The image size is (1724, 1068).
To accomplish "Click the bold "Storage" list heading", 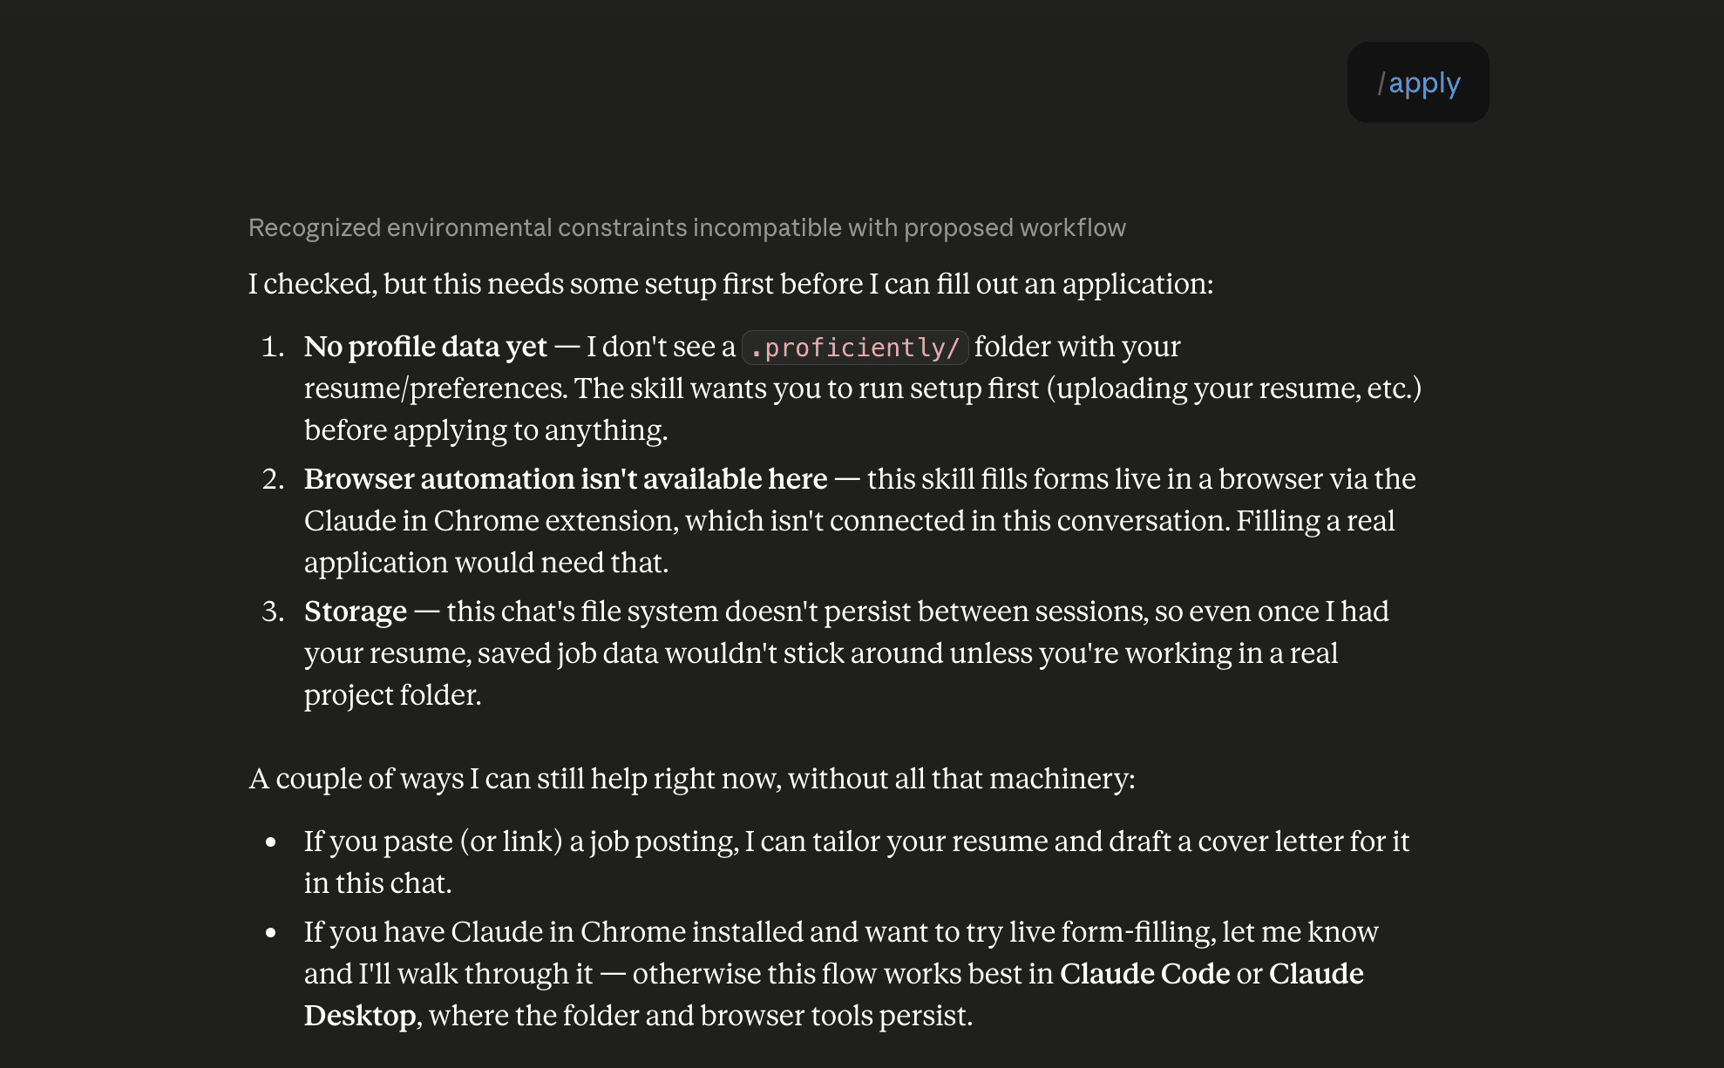I will tap(356, 612).
